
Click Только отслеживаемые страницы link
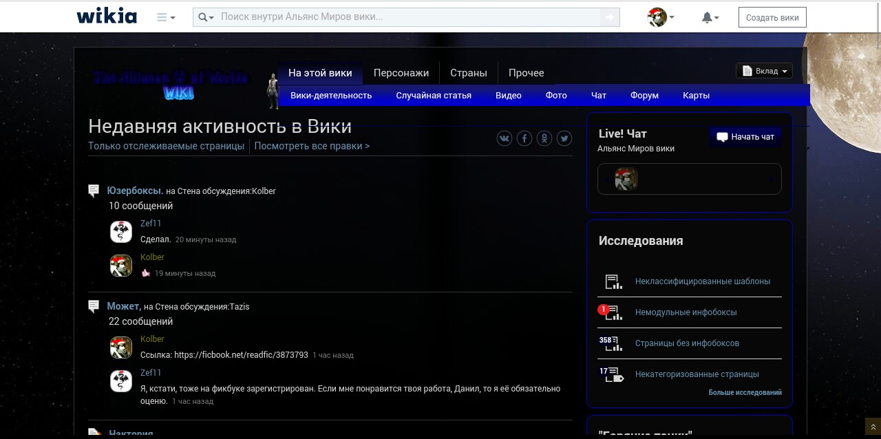pos(166,146)
